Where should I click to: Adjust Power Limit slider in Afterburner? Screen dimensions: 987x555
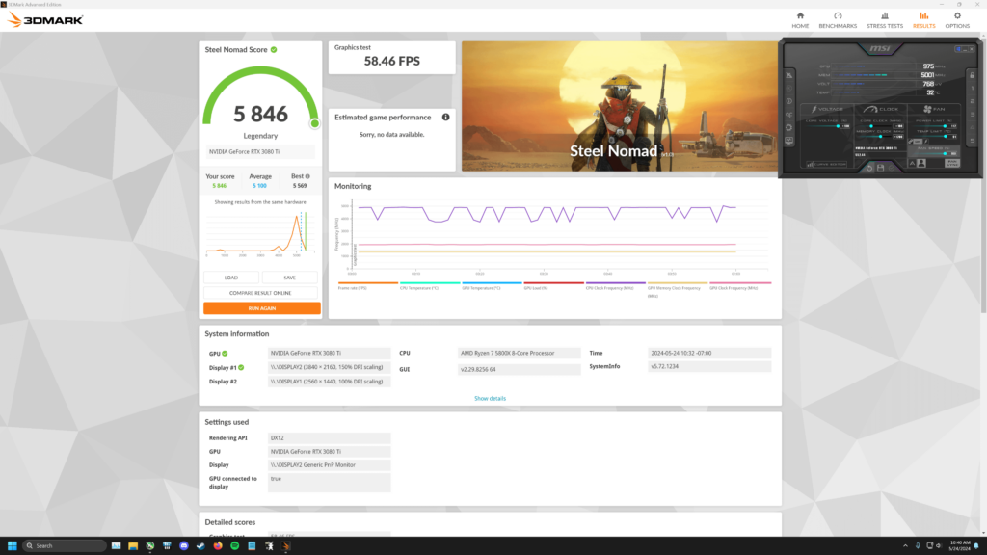click(x=930, y=126)
